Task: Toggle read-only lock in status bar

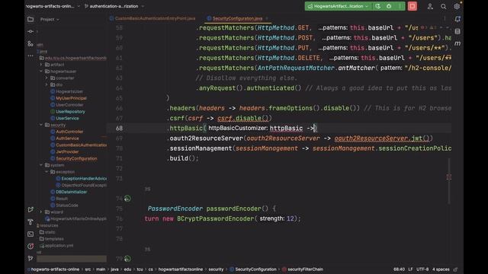Action: pyautogui.click(x=456, y=269)
